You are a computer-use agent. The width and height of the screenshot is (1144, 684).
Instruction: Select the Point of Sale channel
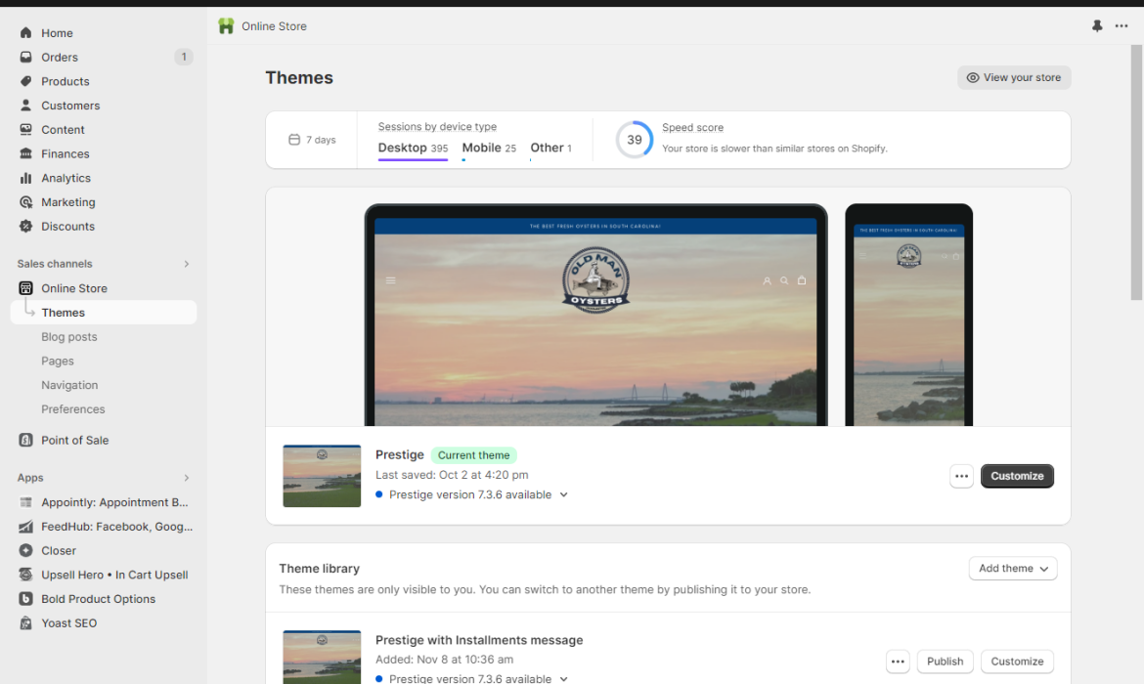pyautogui.click(x=73, y=440)
